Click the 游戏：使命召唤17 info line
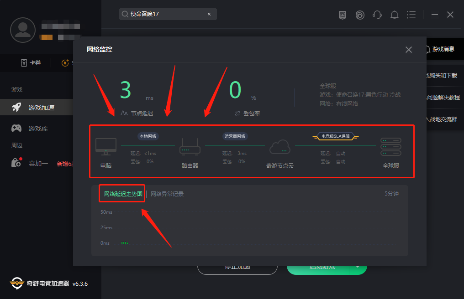Viewport: 464px width, 299px height. pyautogui.click(x=360, y=94)
